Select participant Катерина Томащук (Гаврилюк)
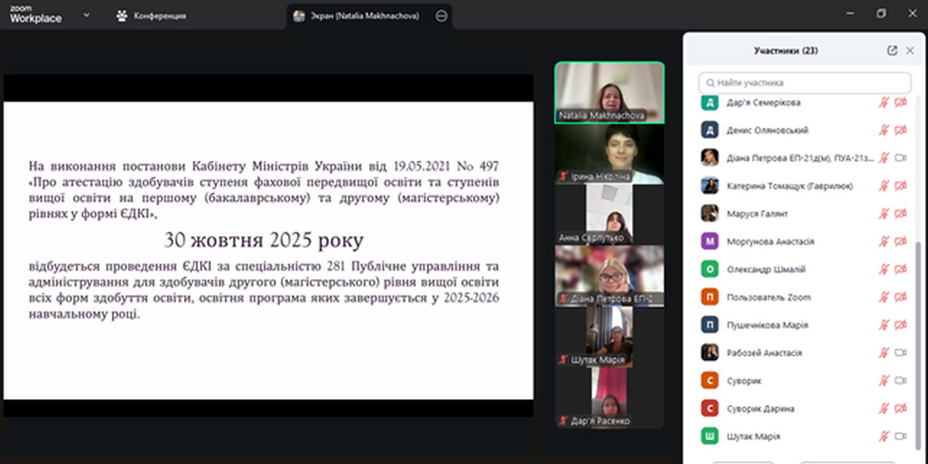This screenshot has width=928, height=464. click(789, 186)
